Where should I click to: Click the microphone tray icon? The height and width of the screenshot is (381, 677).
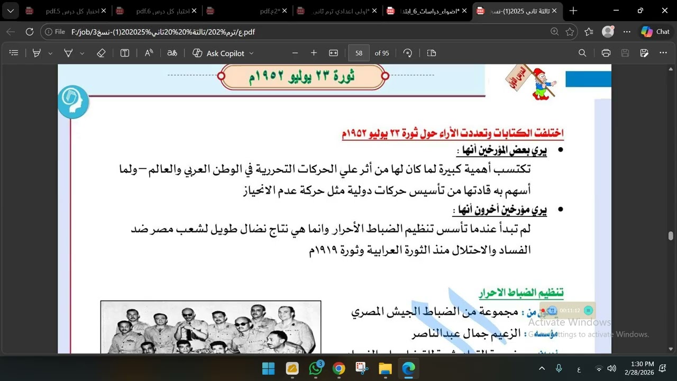click(x=559, y=368)
